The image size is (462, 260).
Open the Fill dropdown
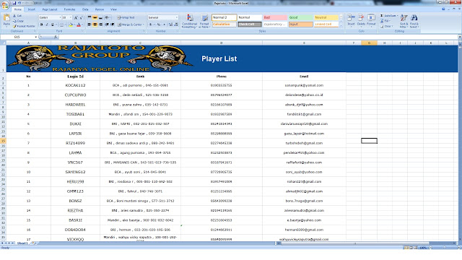tap(385, 21)
